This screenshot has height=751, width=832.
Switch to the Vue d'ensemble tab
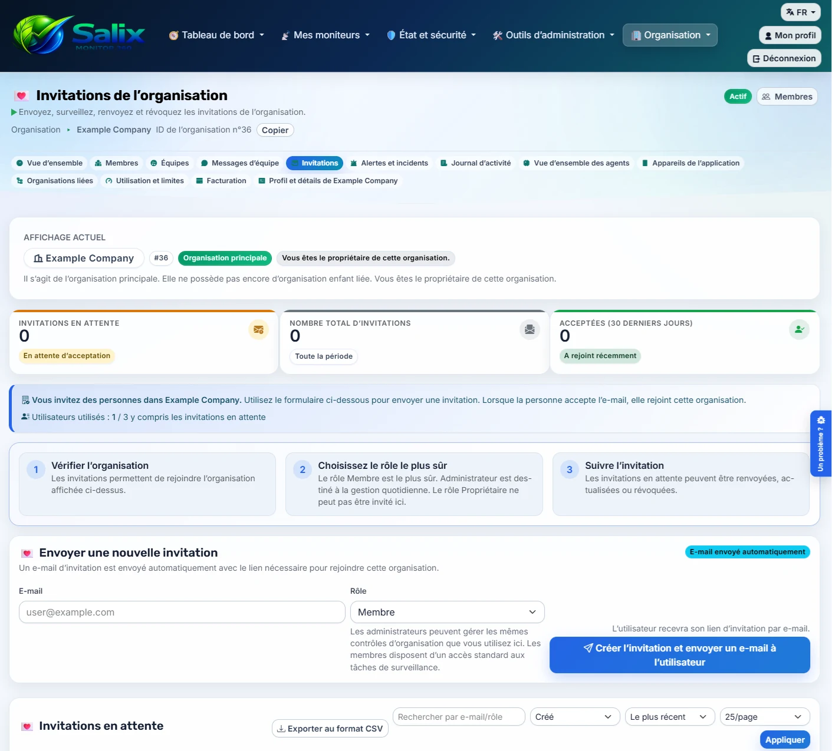50,163
